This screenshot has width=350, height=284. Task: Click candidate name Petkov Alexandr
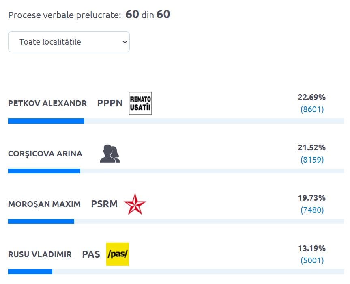pos(47,103)
